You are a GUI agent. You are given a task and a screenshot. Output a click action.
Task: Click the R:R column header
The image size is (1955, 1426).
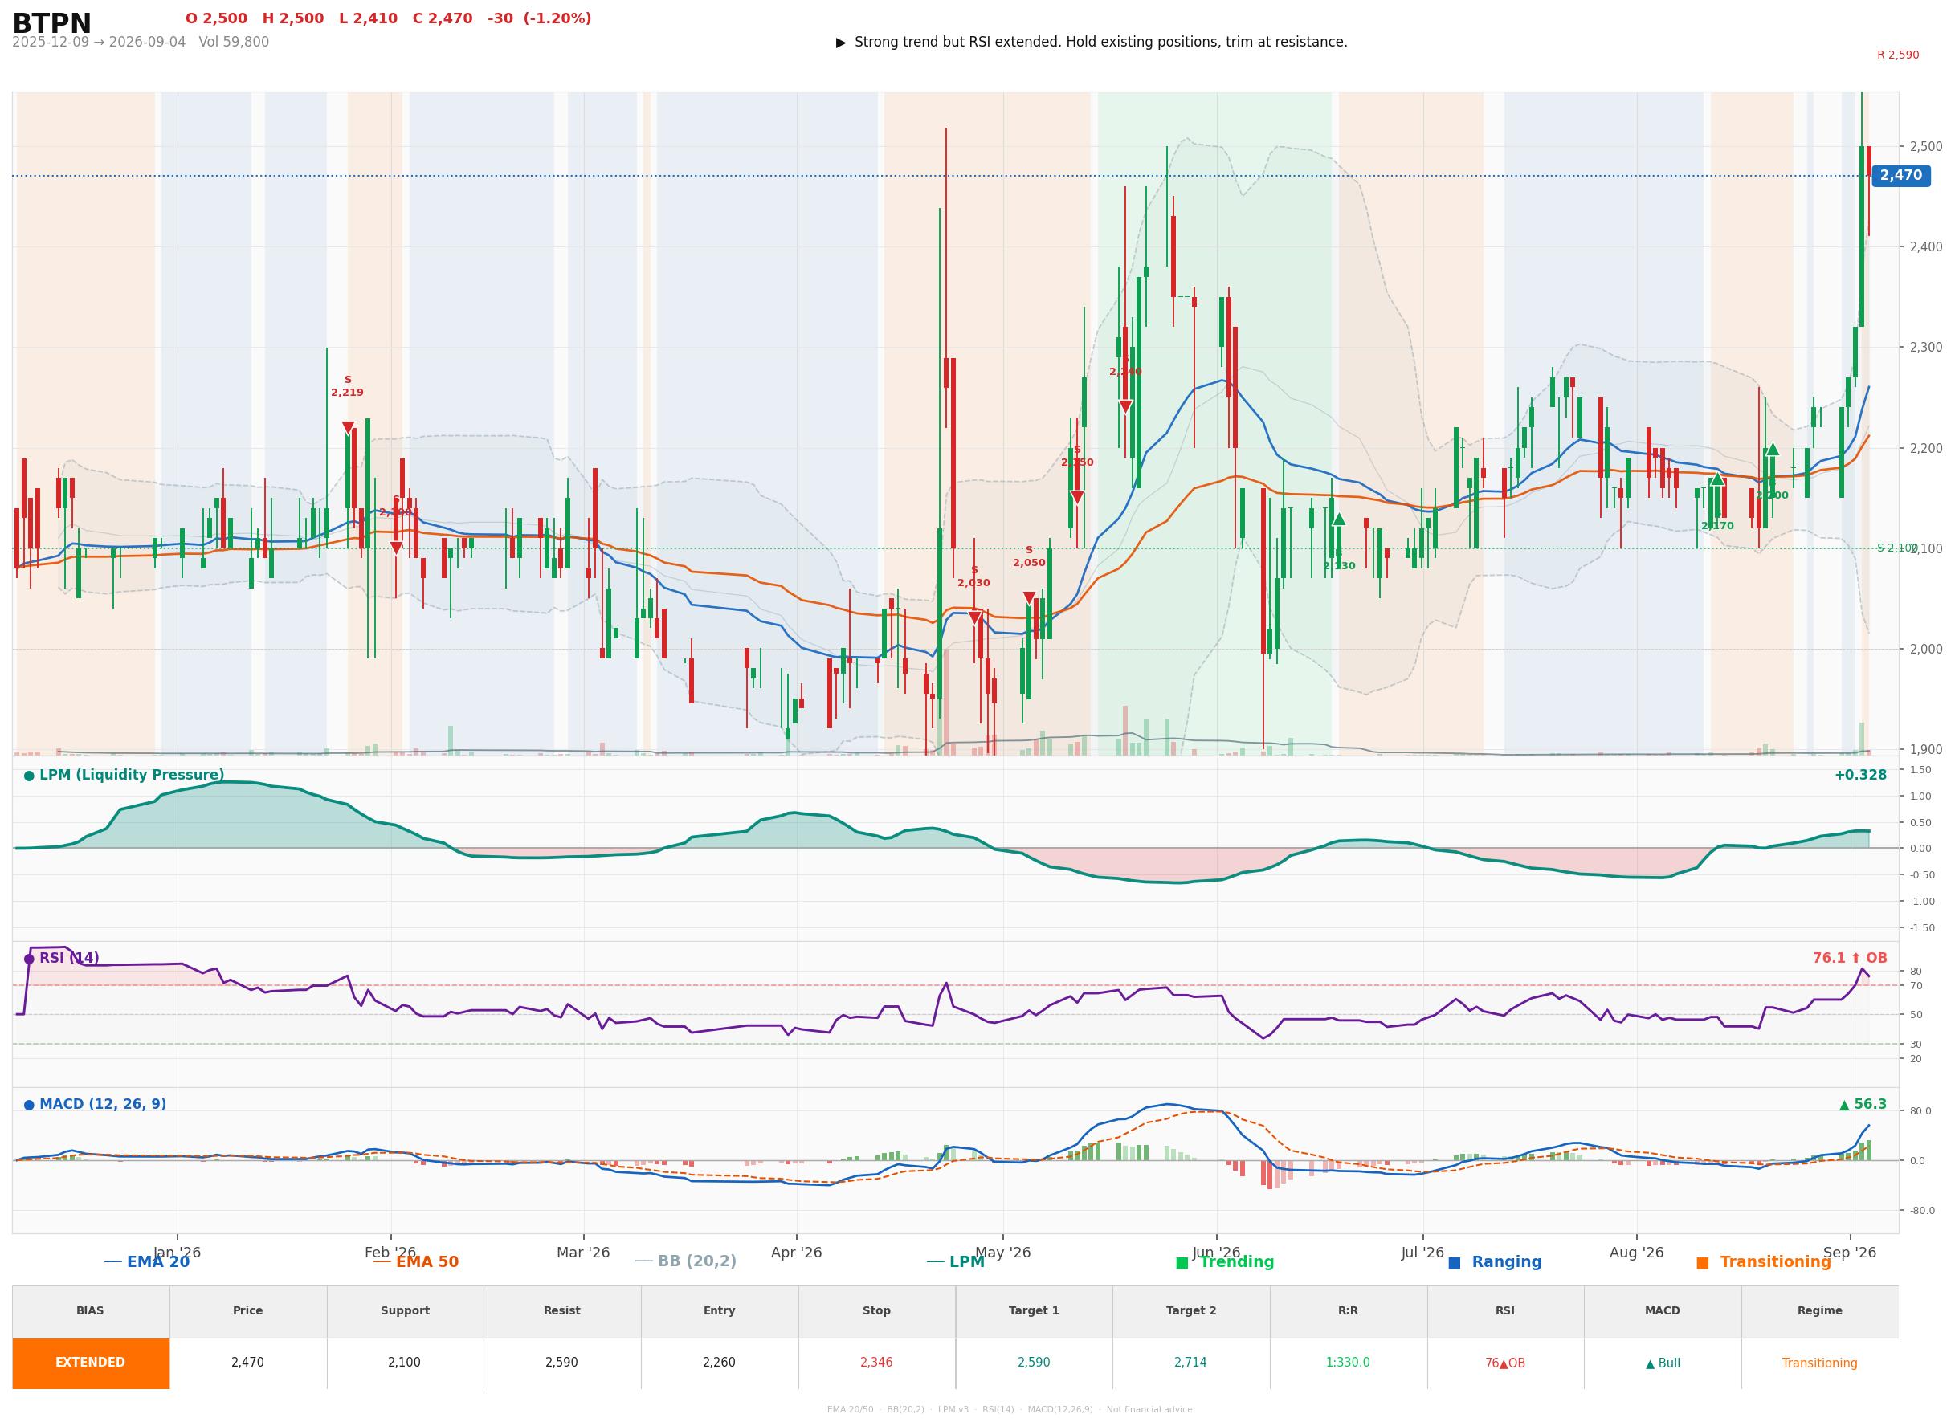coord(1348,1310)
